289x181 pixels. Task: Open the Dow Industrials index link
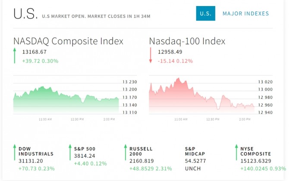pos(36,151)
